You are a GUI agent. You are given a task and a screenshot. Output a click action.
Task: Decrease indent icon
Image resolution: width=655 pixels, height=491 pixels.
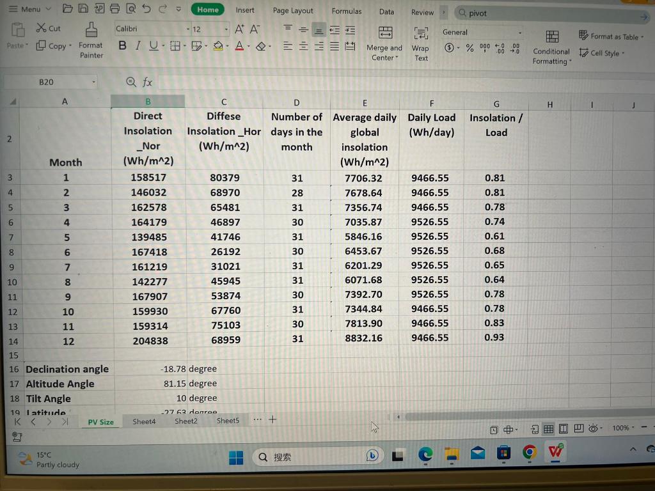335,30
